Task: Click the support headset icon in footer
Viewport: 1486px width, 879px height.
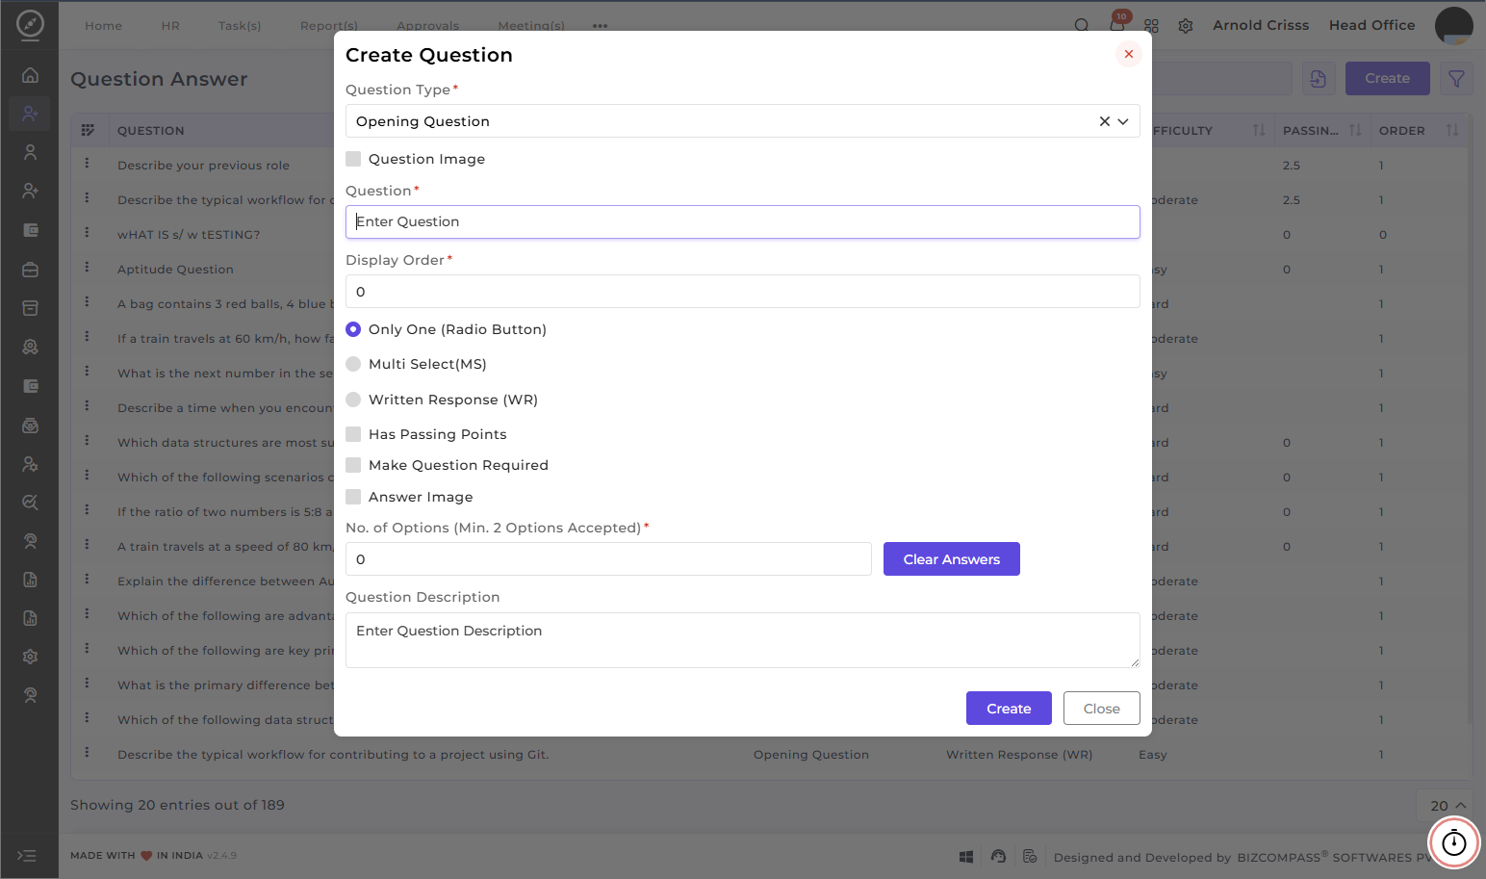Action: click(998, 856)
